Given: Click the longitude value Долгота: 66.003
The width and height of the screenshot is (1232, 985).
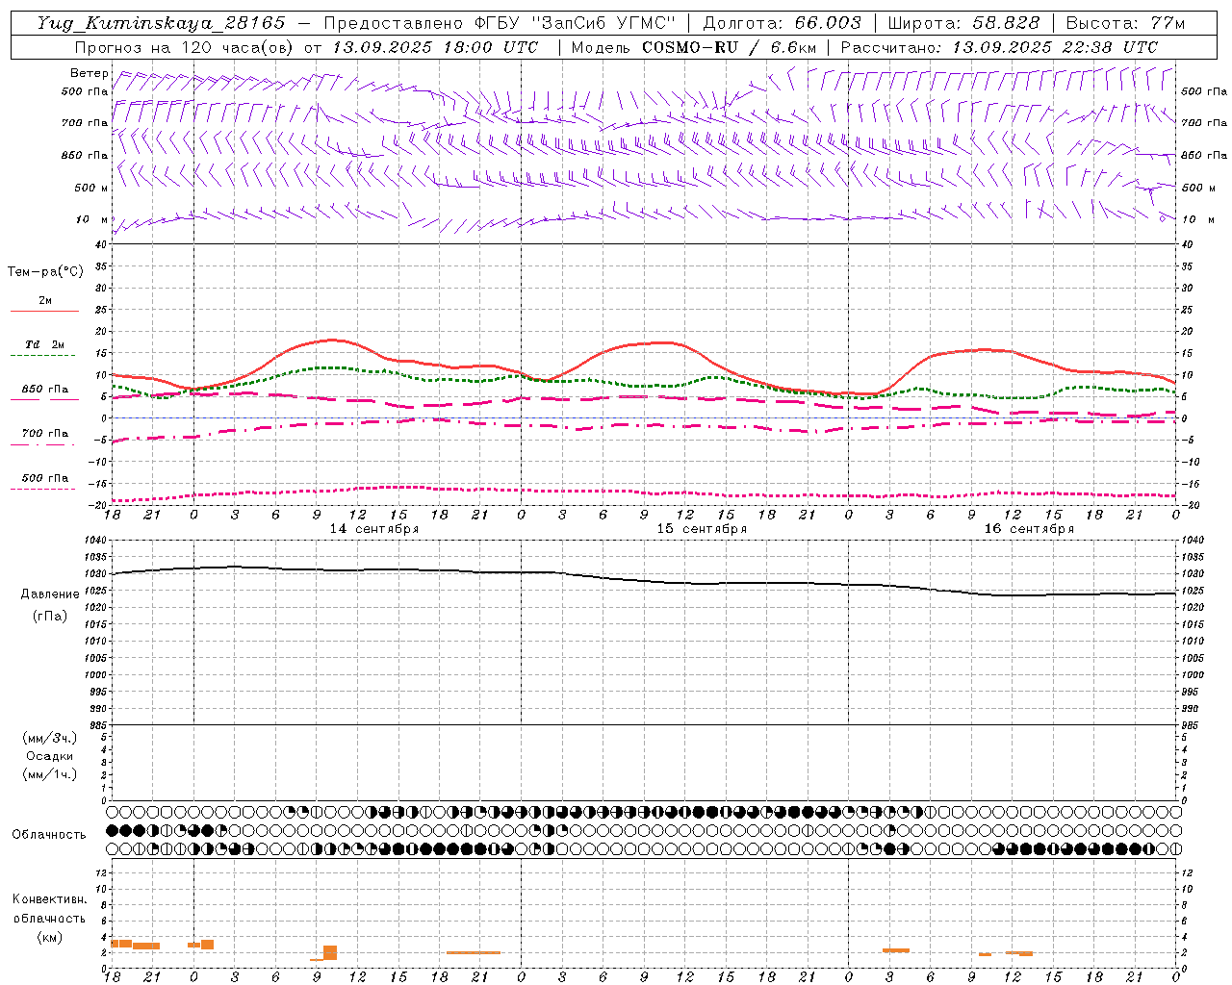Looking at the screenshot, I should tap(782, 23).
